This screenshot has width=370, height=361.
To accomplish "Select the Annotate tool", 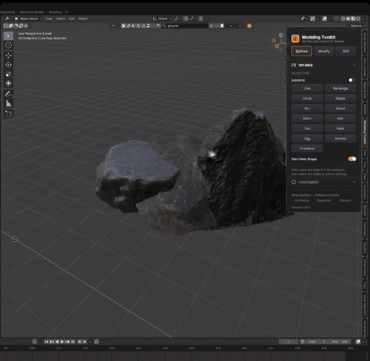I will pyautogui.click(x=8, y=94).
